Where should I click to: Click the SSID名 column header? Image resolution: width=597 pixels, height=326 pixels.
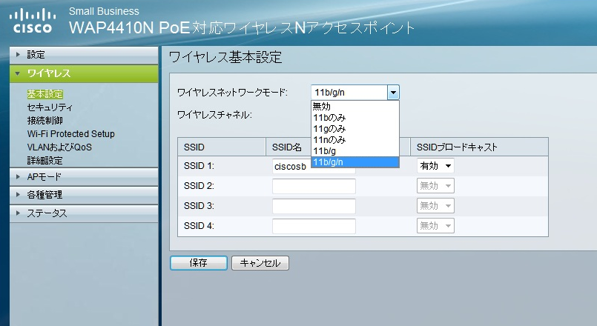click(287, 147)
